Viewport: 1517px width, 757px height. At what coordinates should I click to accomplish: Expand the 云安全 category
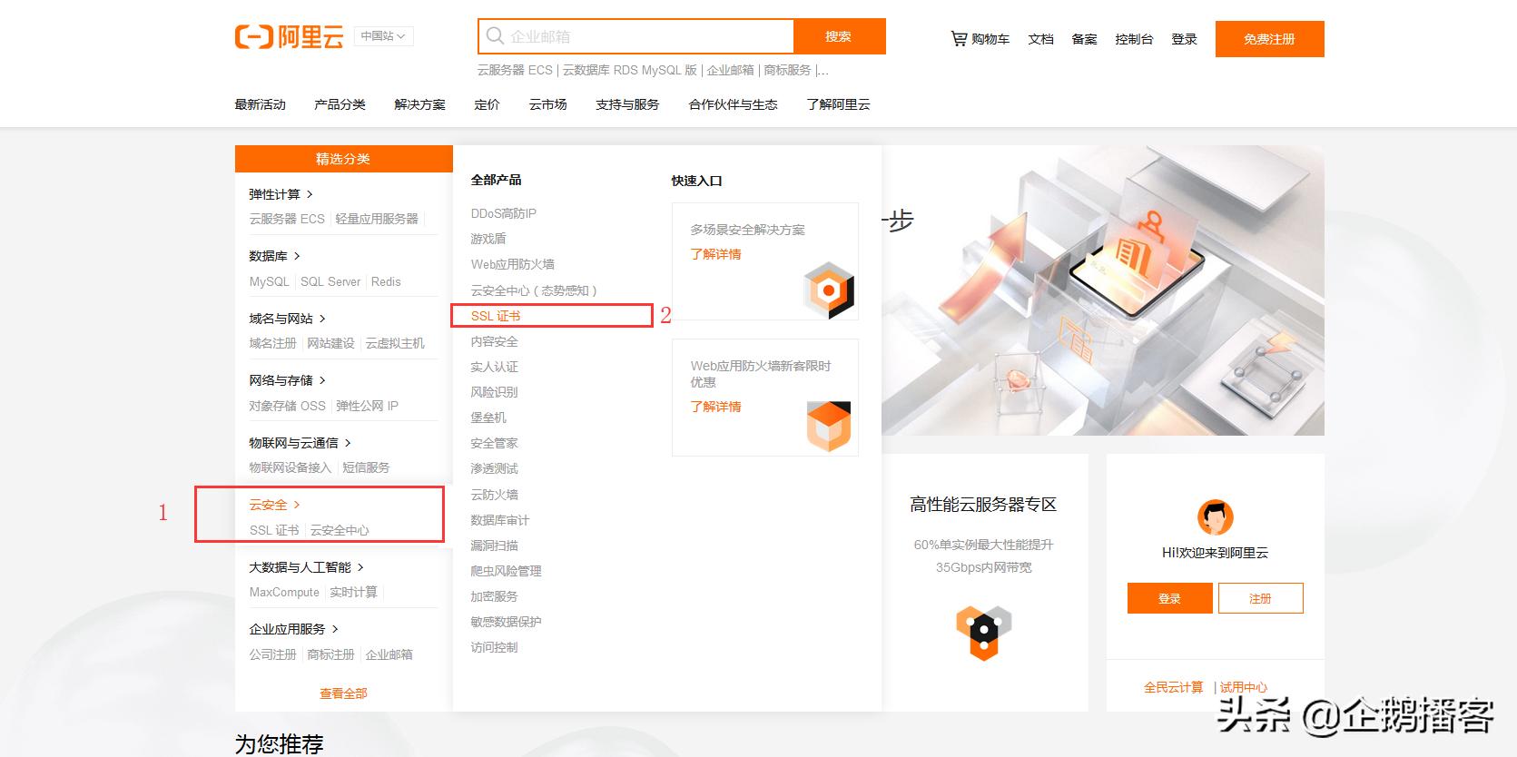(274, 505)
